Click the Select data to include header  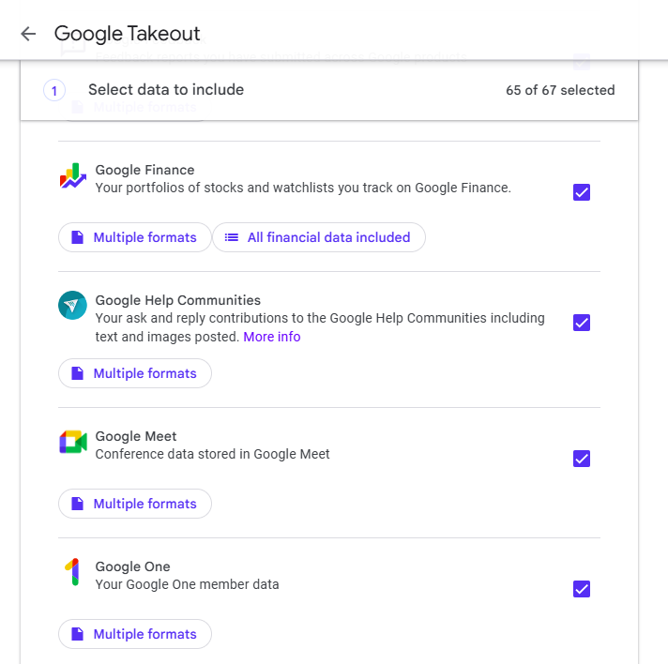tap(166, 90)
